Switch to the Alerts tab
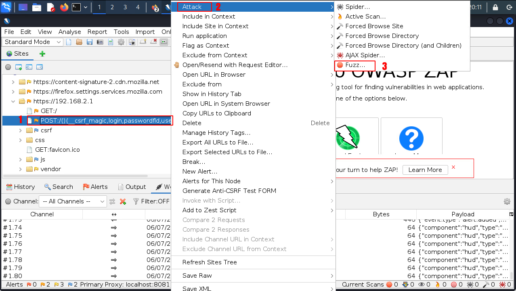The height and width of the screenshot is (291, 516). click(x=95, y=187)
